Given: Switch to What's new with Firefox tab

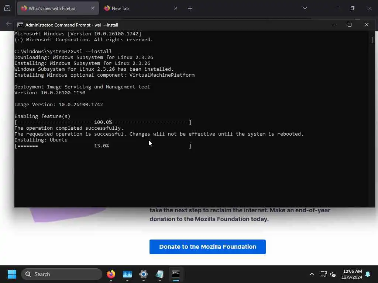Looking at the screenshot, I should pos(58,8).
